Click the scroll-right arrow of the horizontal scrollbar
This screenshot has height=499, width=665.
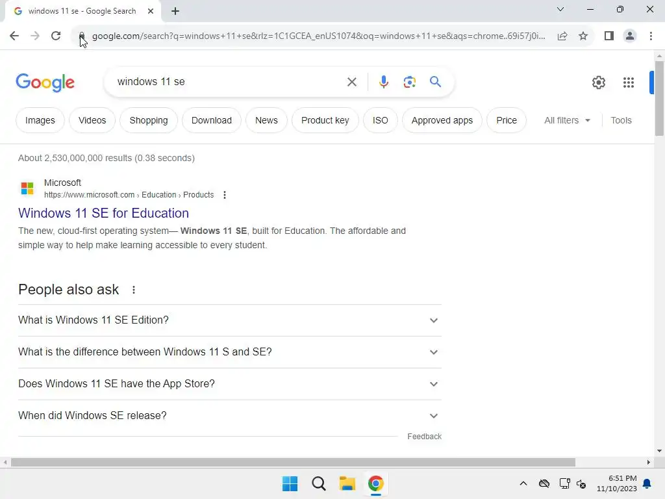pyautogui.click(x=649, y=462)
